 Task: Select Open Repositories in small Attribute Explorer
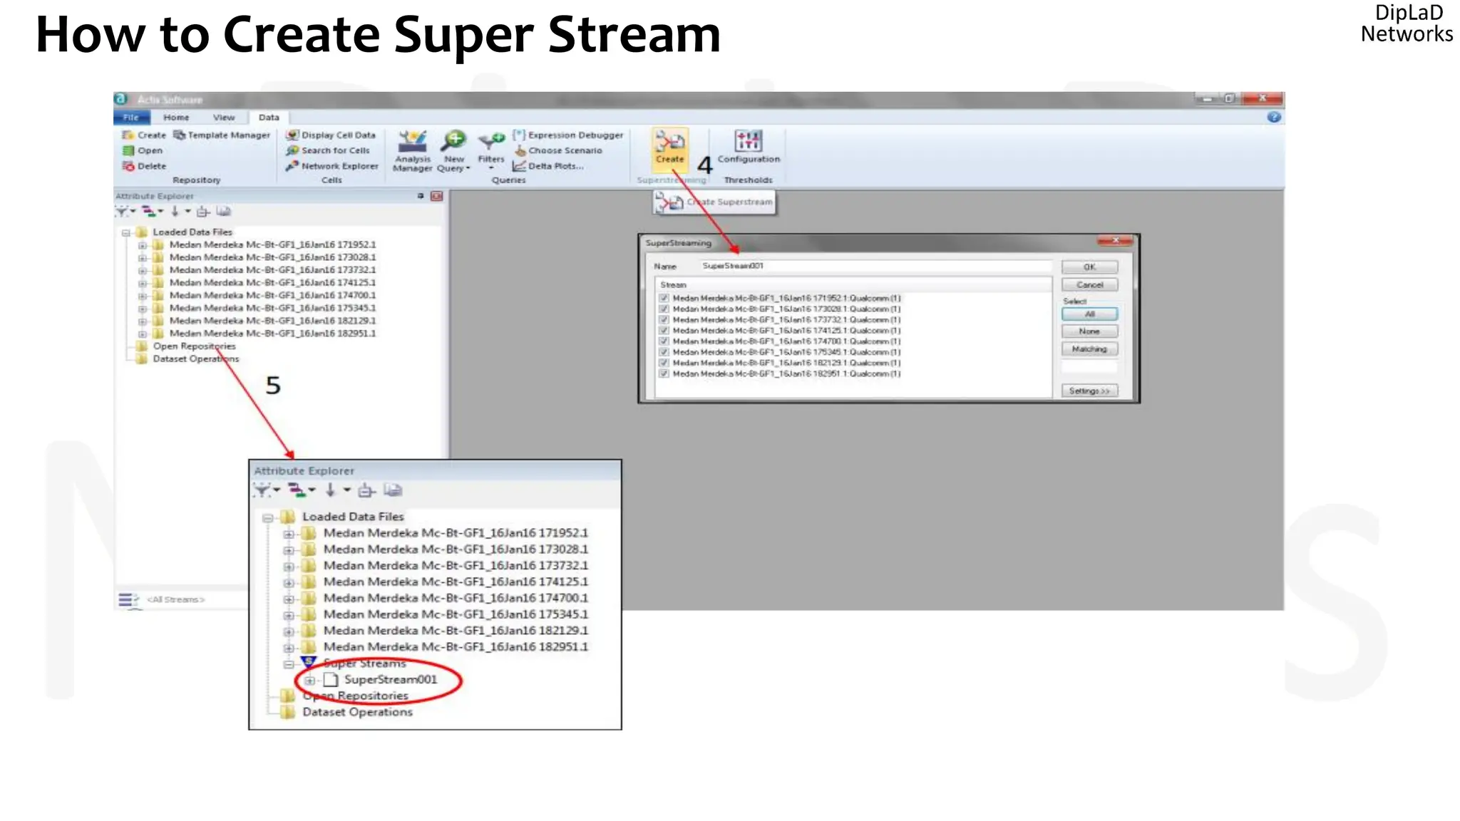194,346
